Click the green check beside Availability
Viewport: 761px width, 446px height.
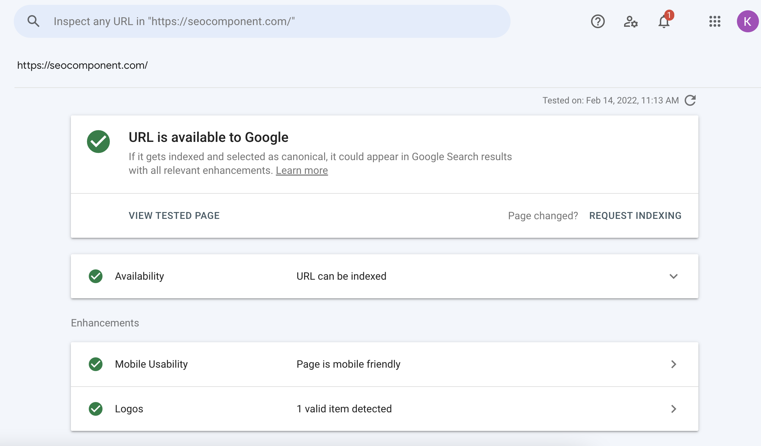click(96, 276)
